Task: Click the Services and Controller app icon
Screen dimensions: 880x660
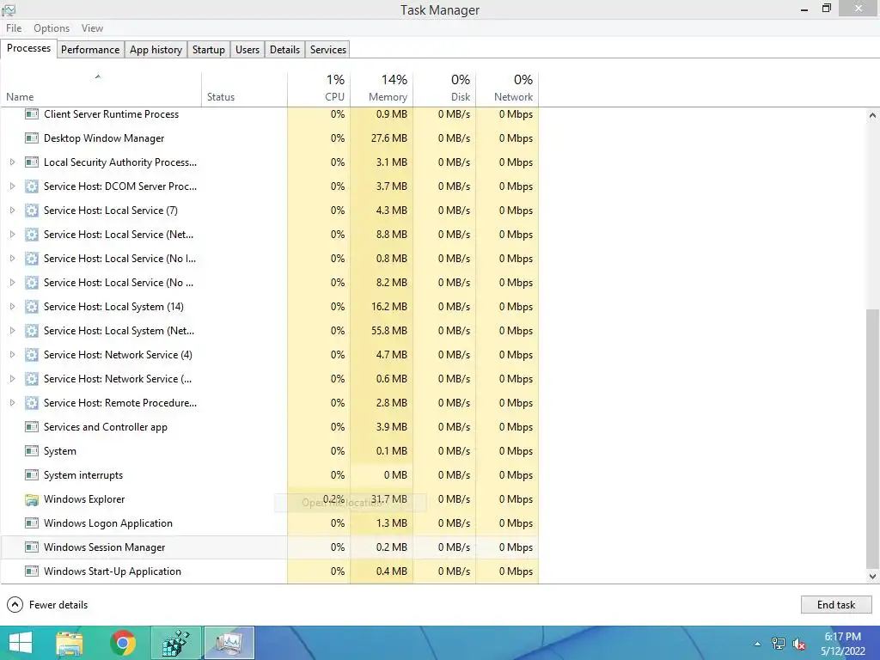Action: point(32,427)
